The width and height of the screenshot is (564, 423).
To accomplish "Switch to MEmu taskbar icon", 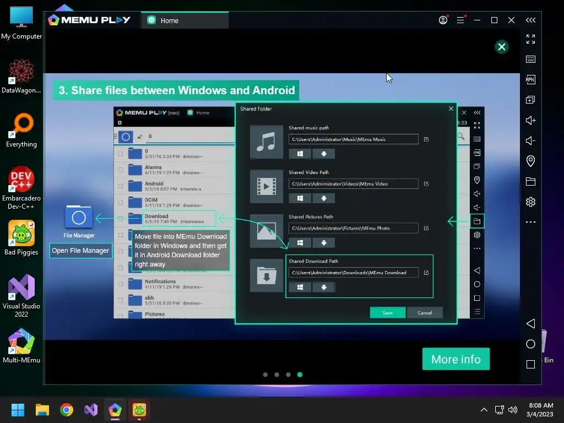I will (x=115, y=410).
